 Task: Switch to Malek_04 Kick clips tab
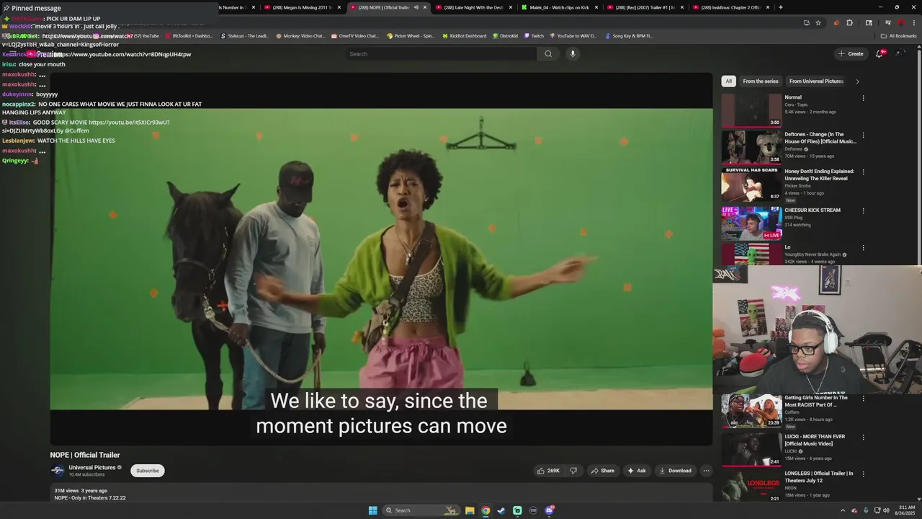(560, 7)
